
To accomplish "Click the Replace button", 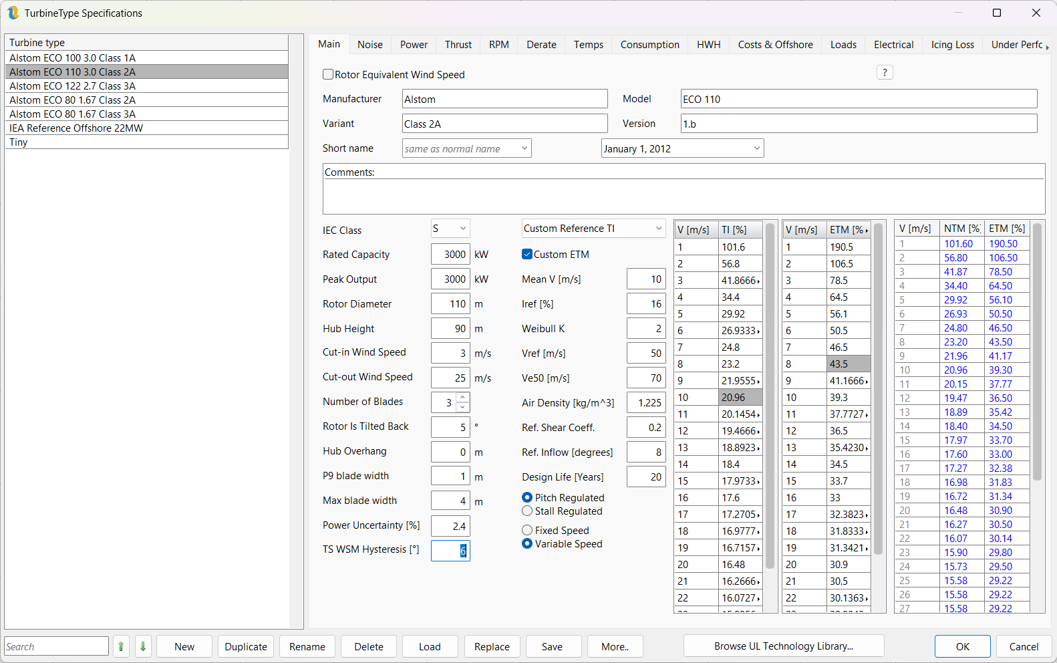I will click(x=492, y=646).
